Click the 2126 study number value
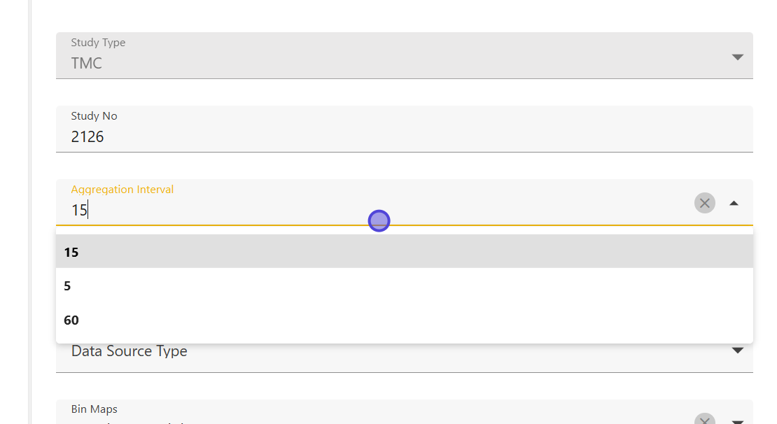 coord(87,137)
